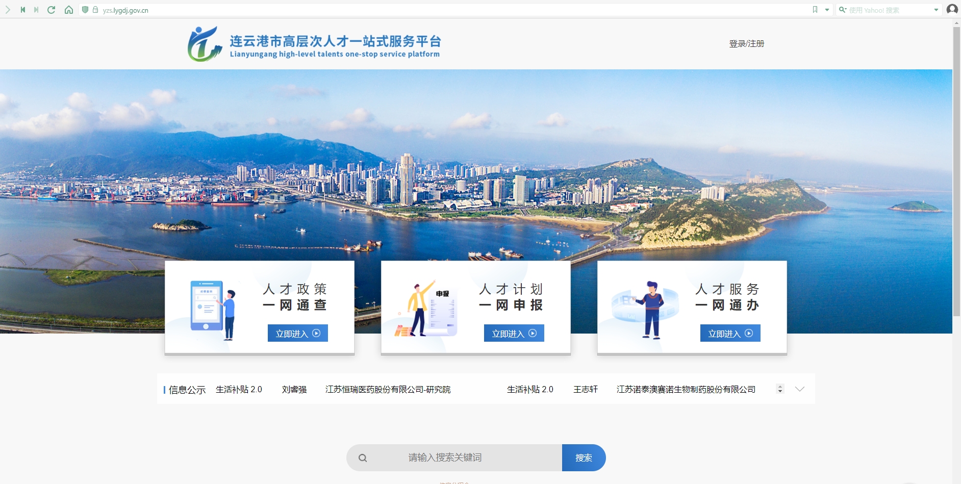Image resolution: width=961 pixels, height=484 pixels.
Task: Open the Yahoo search engine dropdown
Action: [935, 9]
